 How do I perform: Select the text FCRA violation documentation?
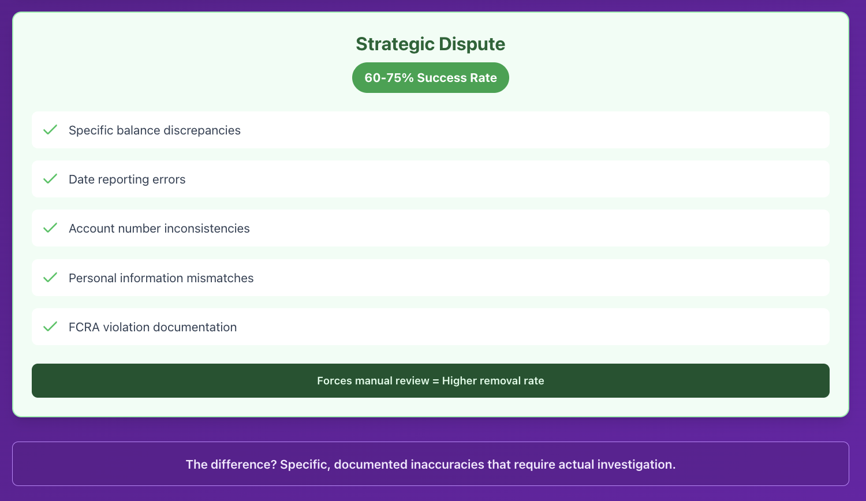tap(152, 327)
